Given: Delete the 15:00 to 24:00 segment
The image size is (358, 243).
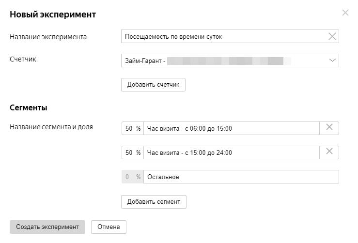Looking at the screenshot, I should point(329,152).
